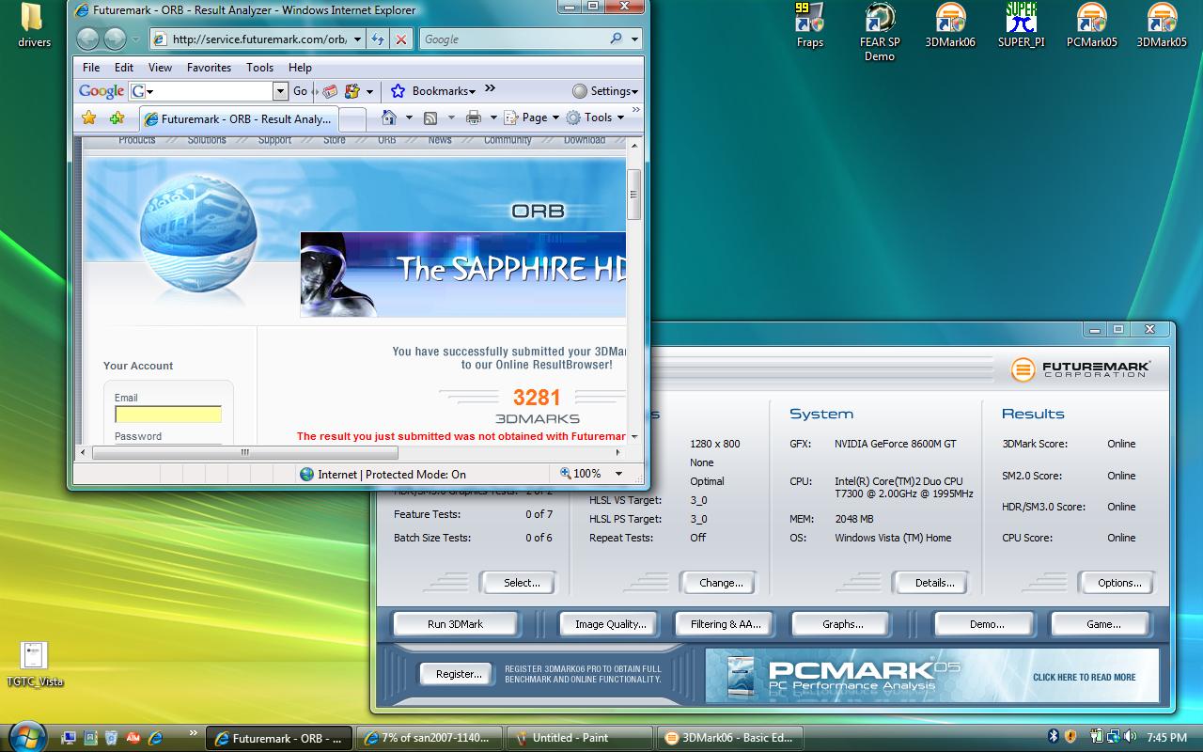Open the IE Tools command dropdown

pos(596,117)
